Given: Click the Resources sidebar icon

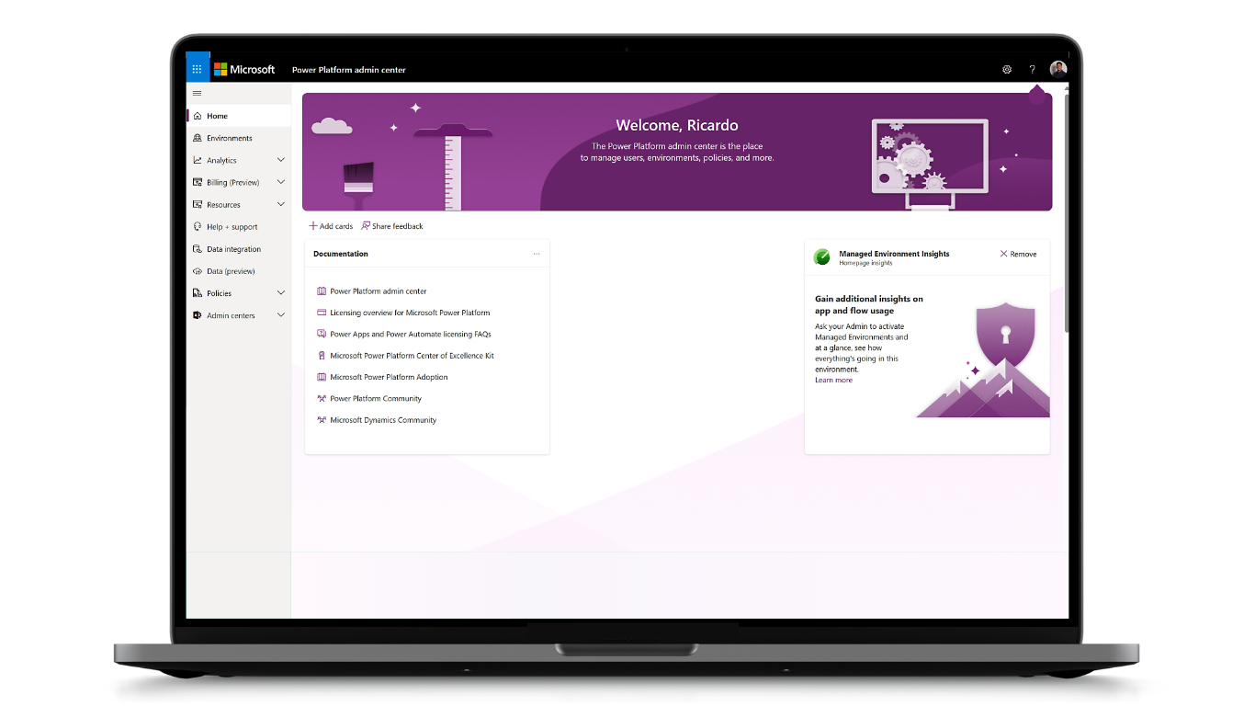Looking at the screenshot, I should coord(198,204).
